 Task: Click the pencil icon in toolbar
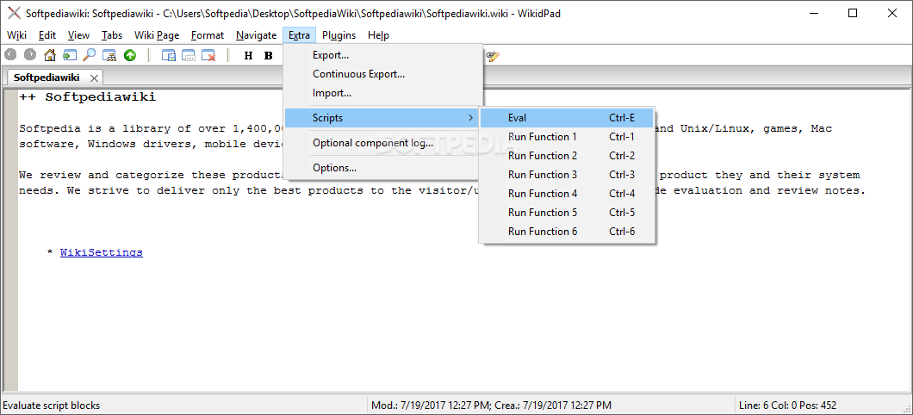click(494, 56)
